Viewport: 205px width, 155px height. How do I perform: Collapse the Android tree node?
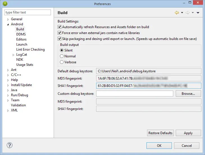pos(8,24)
